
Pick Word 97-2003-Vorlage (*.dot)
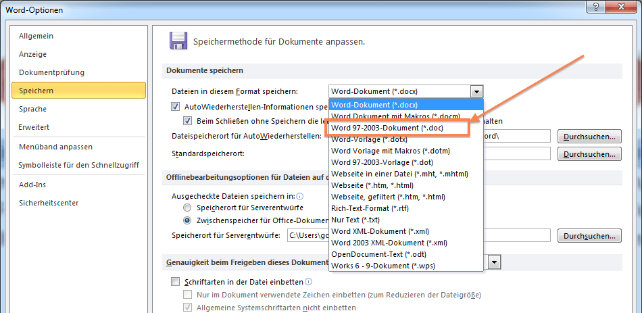coord(406,162)
